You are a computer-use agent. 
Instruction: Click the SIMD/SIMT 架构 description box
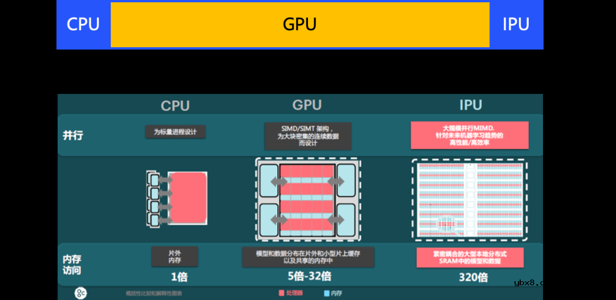308,136
